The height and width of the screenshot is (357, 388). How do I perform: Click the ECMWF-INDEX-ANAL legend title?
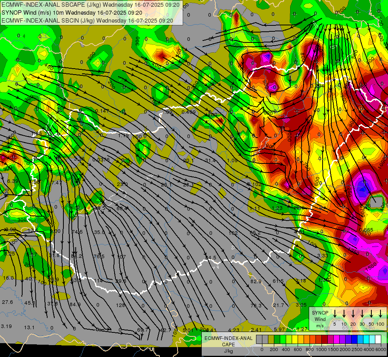(x=228, y=338)
